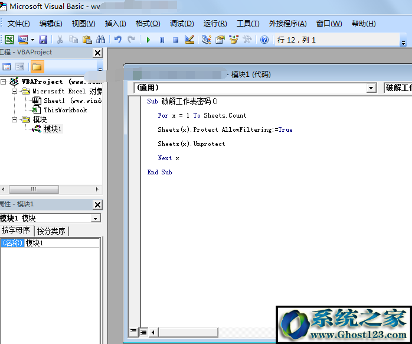
Task: Close the 属性 - 模块1 panel
Action: pyautogui.click(x=97, y=205)
